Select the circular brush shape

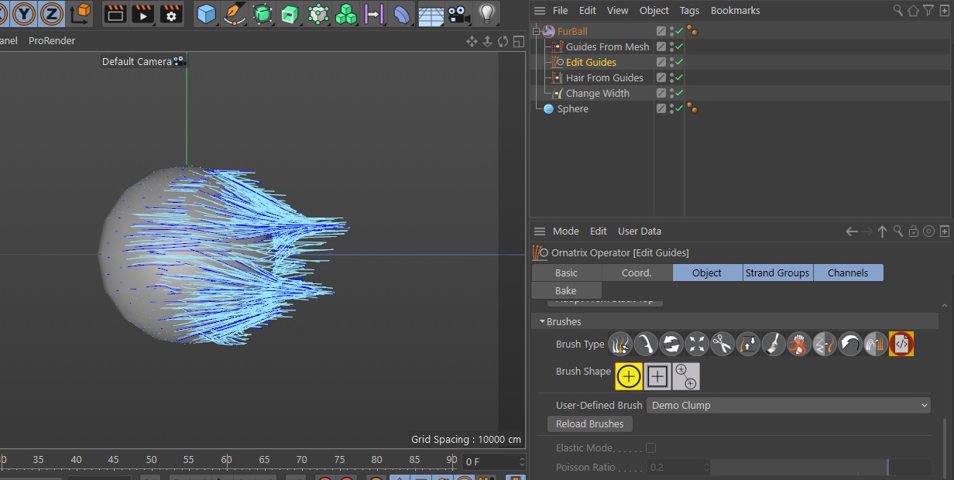point(629,376)
